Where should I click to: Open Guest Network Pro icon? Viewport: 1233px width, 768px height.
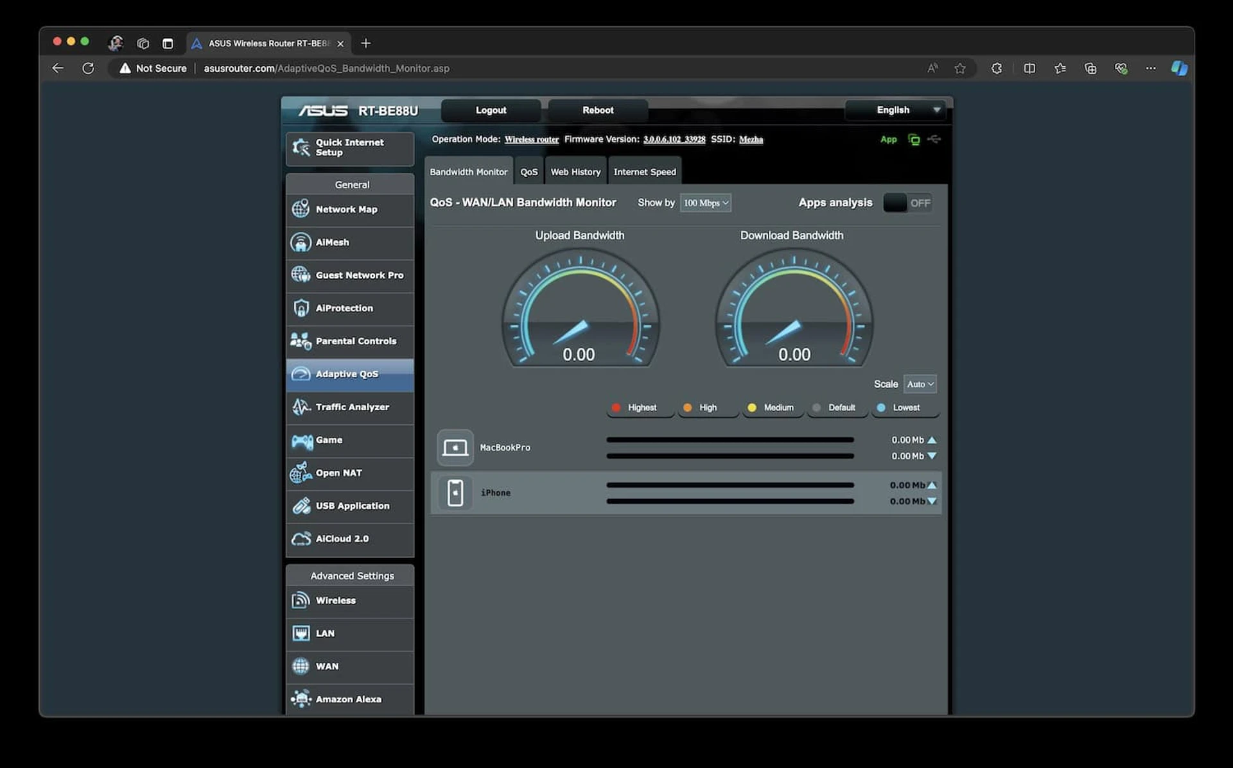[x=301, y=275]
